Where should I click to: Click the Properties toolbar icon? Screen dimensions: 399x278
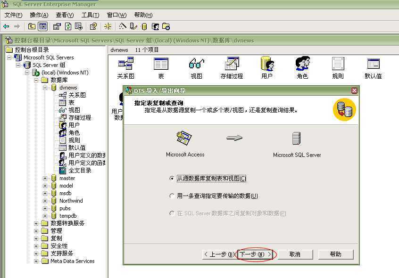coord(57,26)
